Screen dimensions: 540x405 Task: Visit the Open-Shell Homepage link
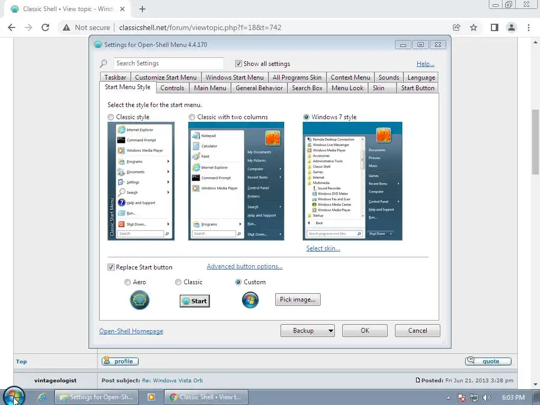pos(131,331)
